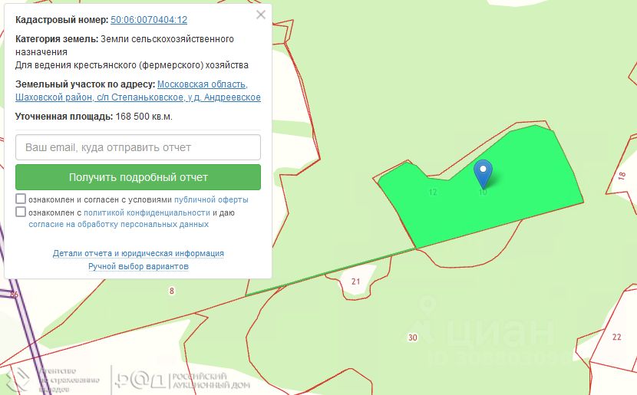Viewport: 637px width, 395px height.
Task: Click the Получить подробный отчет button
Action: tap(138, 177)
